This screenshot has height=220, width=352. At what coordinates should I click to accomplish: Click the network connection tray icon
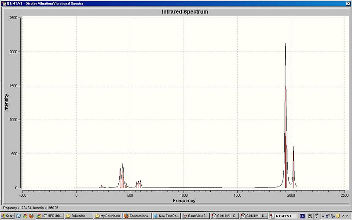tap(328, 216)
